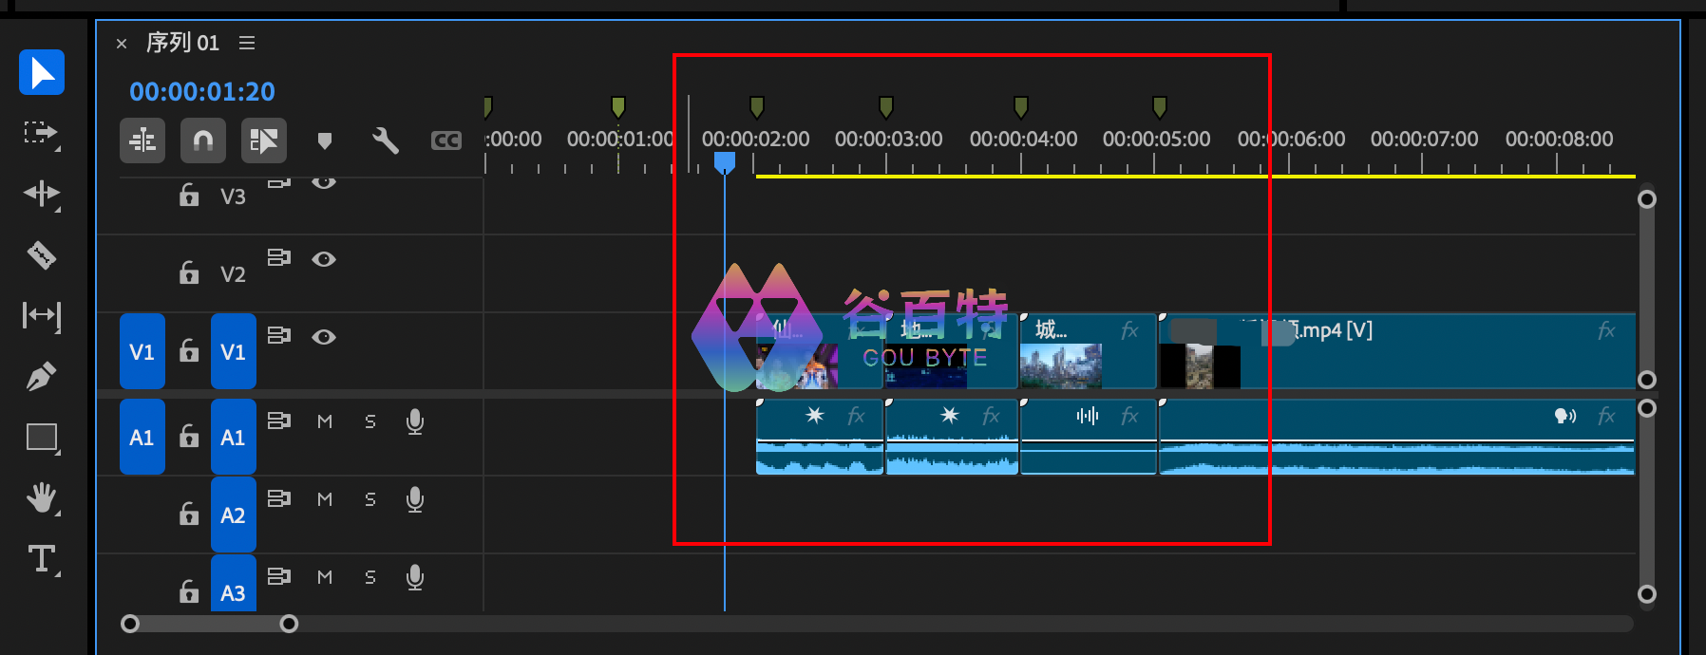The height and width of the screenshot is (655, 1706).
Task: Activate the Type tool
Action: (x=41, y=558)
